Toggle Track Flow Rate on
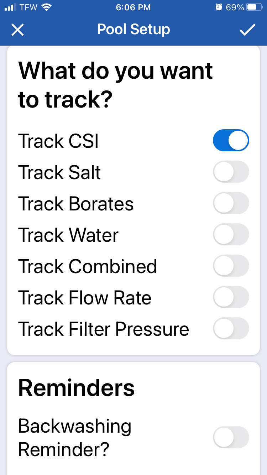 [x=231, y=297]
